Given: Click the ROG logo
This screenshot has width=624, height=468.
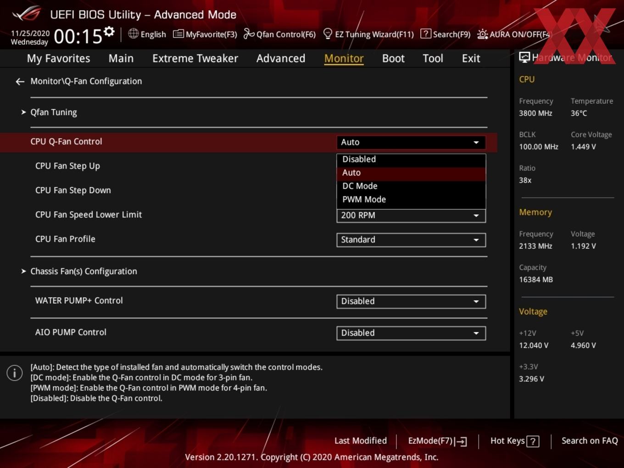Looking at the screenshot, I should click(26, 14).
